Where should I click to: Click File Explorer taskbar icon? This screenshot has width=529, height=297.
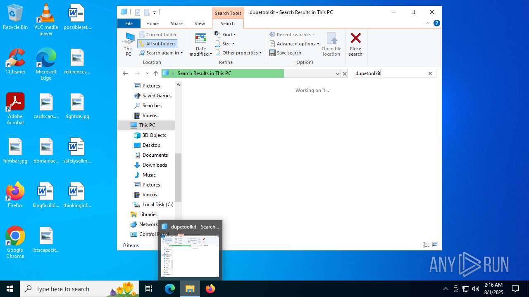tap(190, 289)
